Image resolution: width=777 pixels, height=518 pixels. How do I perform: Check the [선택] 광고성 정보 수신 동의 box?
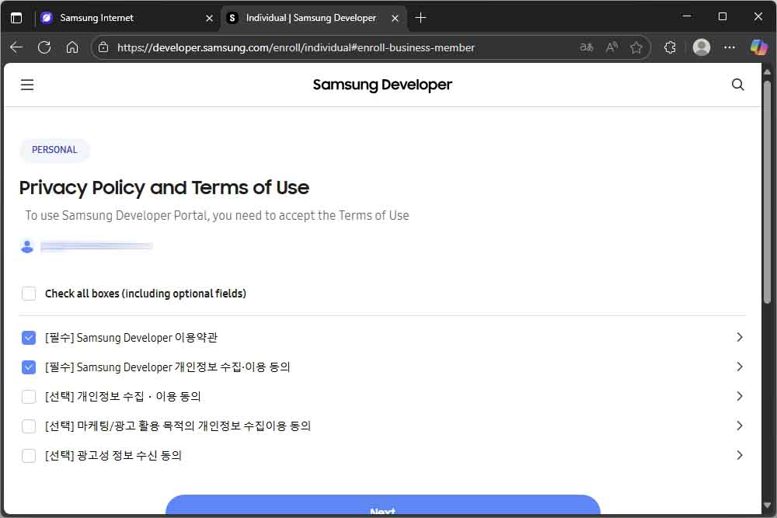click(x=29, y=456)
